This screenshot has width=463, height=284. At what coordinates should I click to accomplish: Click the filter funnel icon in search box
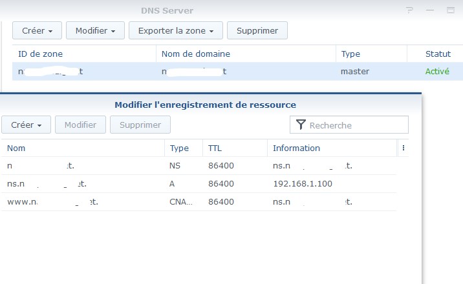coord(301,125)
